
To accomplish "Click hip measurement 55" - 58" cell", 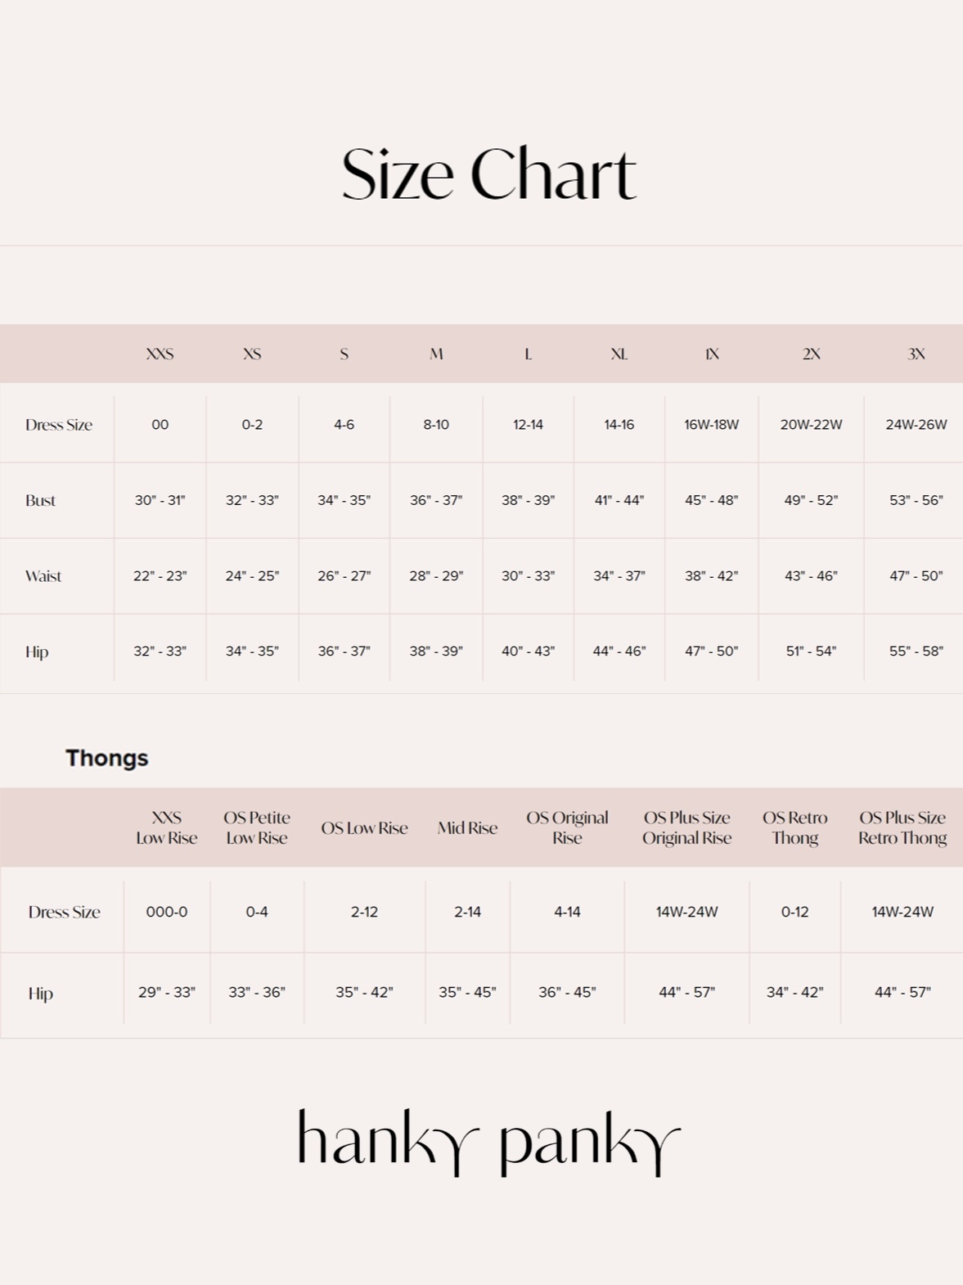I will pyautogui.click(x=916, y=652).
